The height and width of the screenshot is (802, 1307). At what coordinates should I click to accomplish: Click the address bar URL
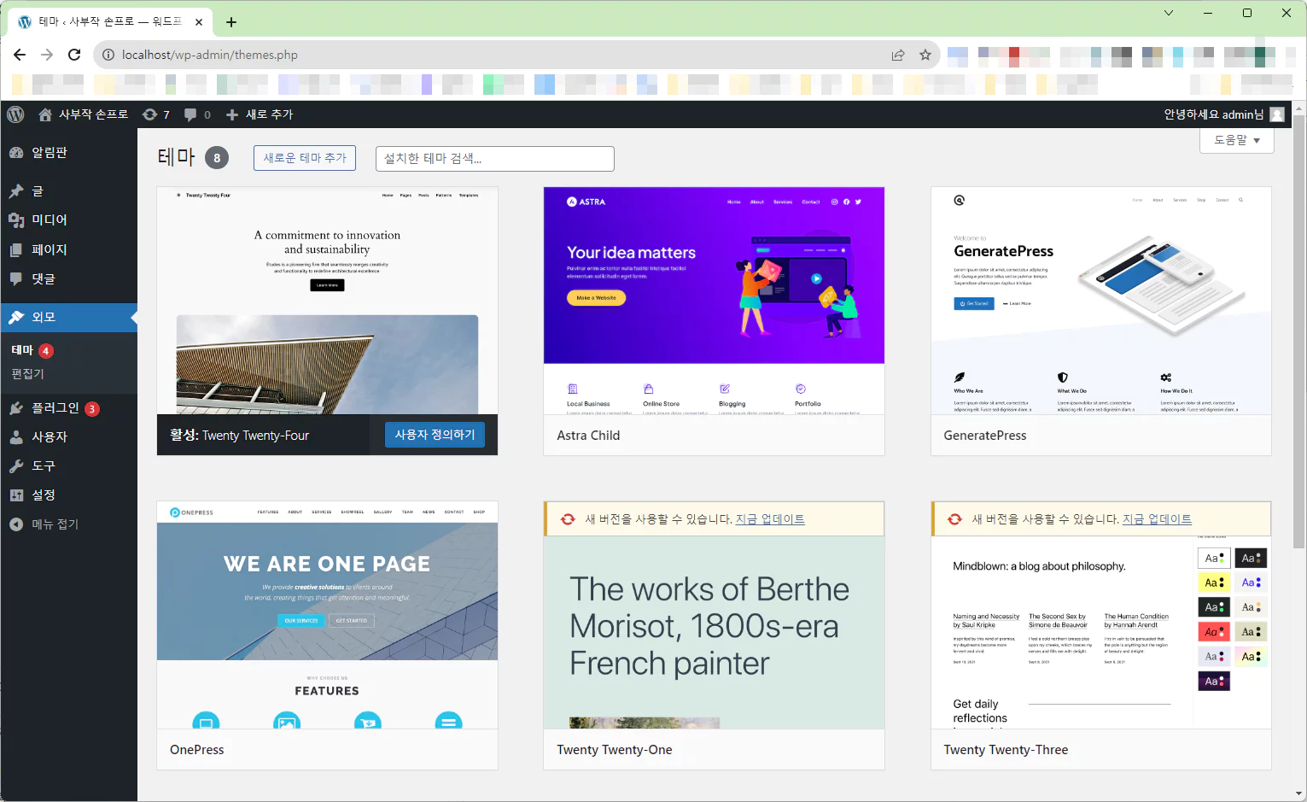(x=210, y=55)
